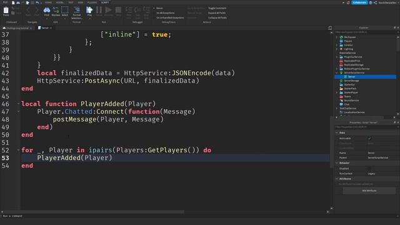Select the Players service in Explorer
Screen dimensions: 400x225
click(x=347, y=41)
